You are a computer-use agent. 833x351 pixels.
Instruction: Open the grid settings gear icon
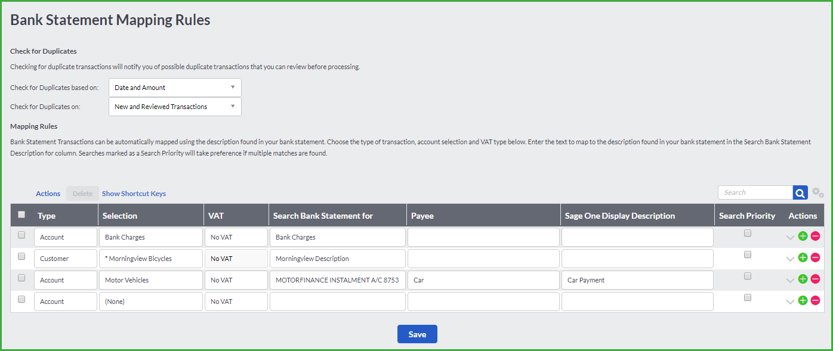click(818, 193)
